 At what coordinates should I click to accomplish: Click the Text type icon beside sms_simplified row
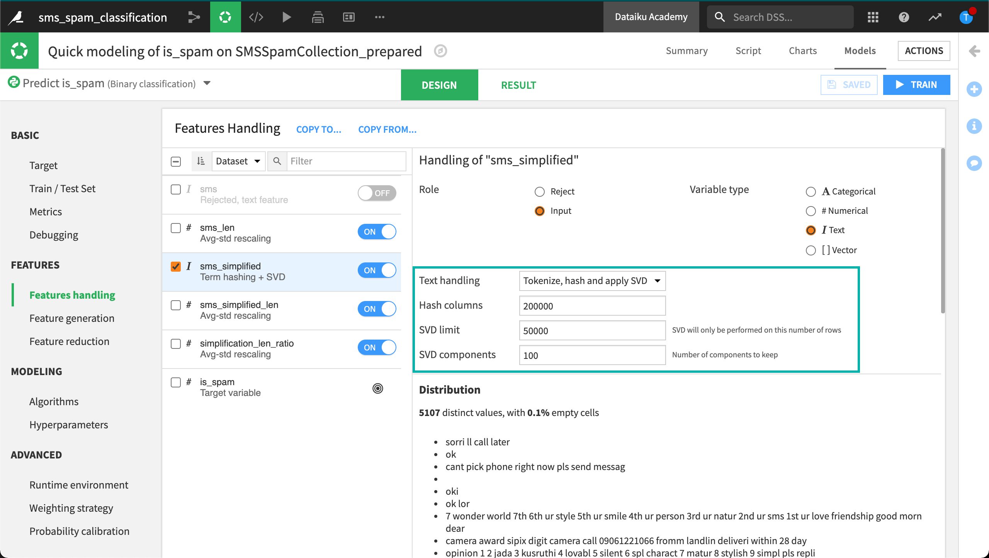[189, 266]
